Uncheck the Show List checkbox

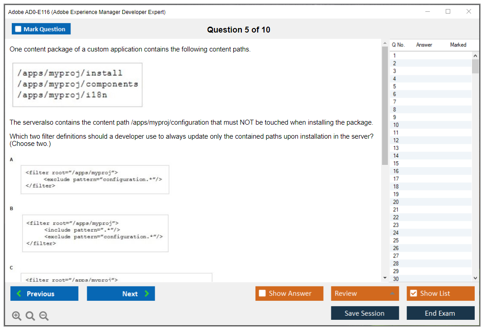pos(413,294)
